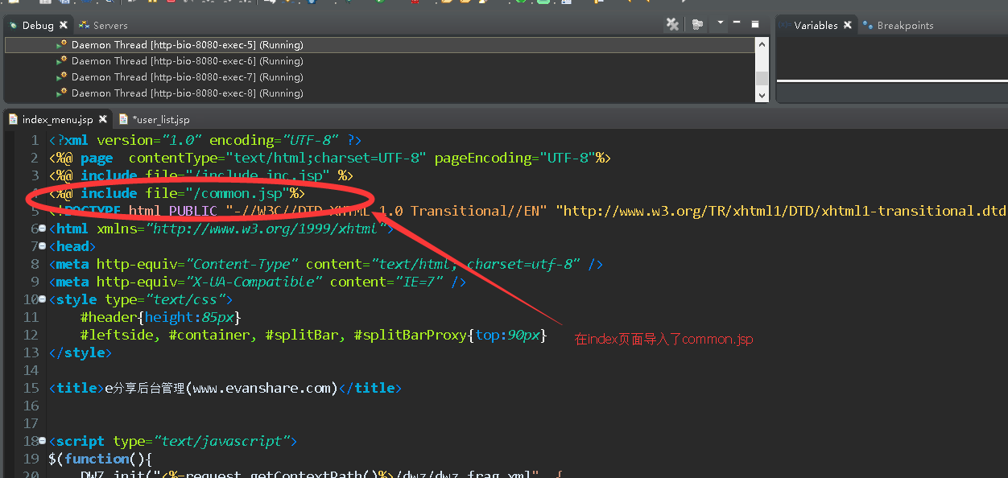Click the script type="text/javascript" tag
The height and width of the screenshot is (478, 1008).
click(x=173, y=441)
